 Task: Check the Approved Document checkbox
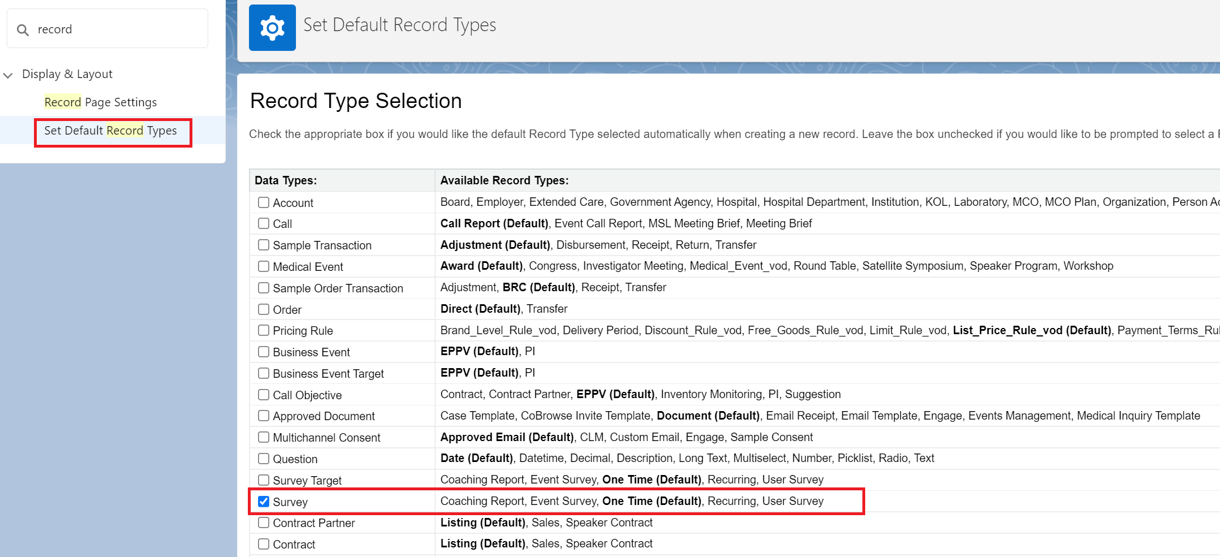(x=264, y=416)
